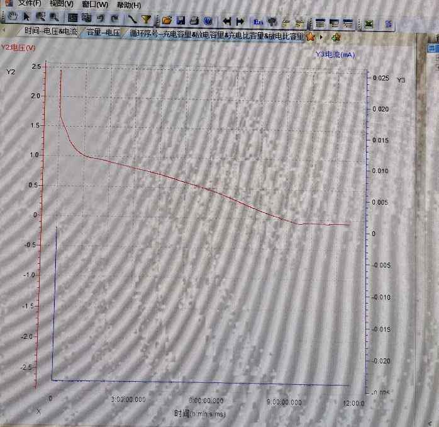This screenshot has width=439, height=427.
Task: Click the app icon in menu bar
Action: (x=8, y=3)
